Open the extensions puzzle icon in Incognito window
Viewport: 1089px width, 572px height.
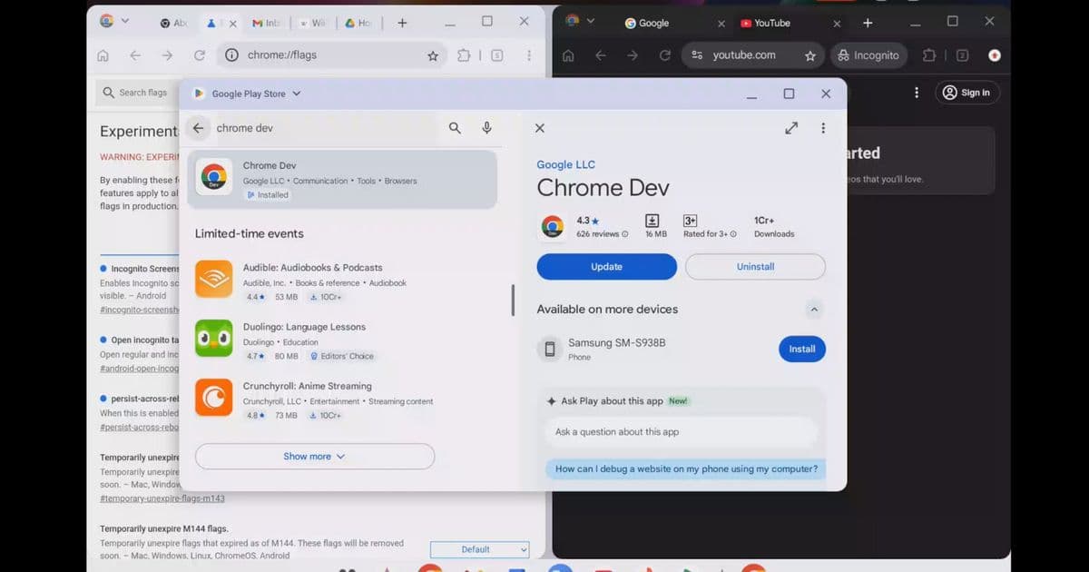[928, 55]
